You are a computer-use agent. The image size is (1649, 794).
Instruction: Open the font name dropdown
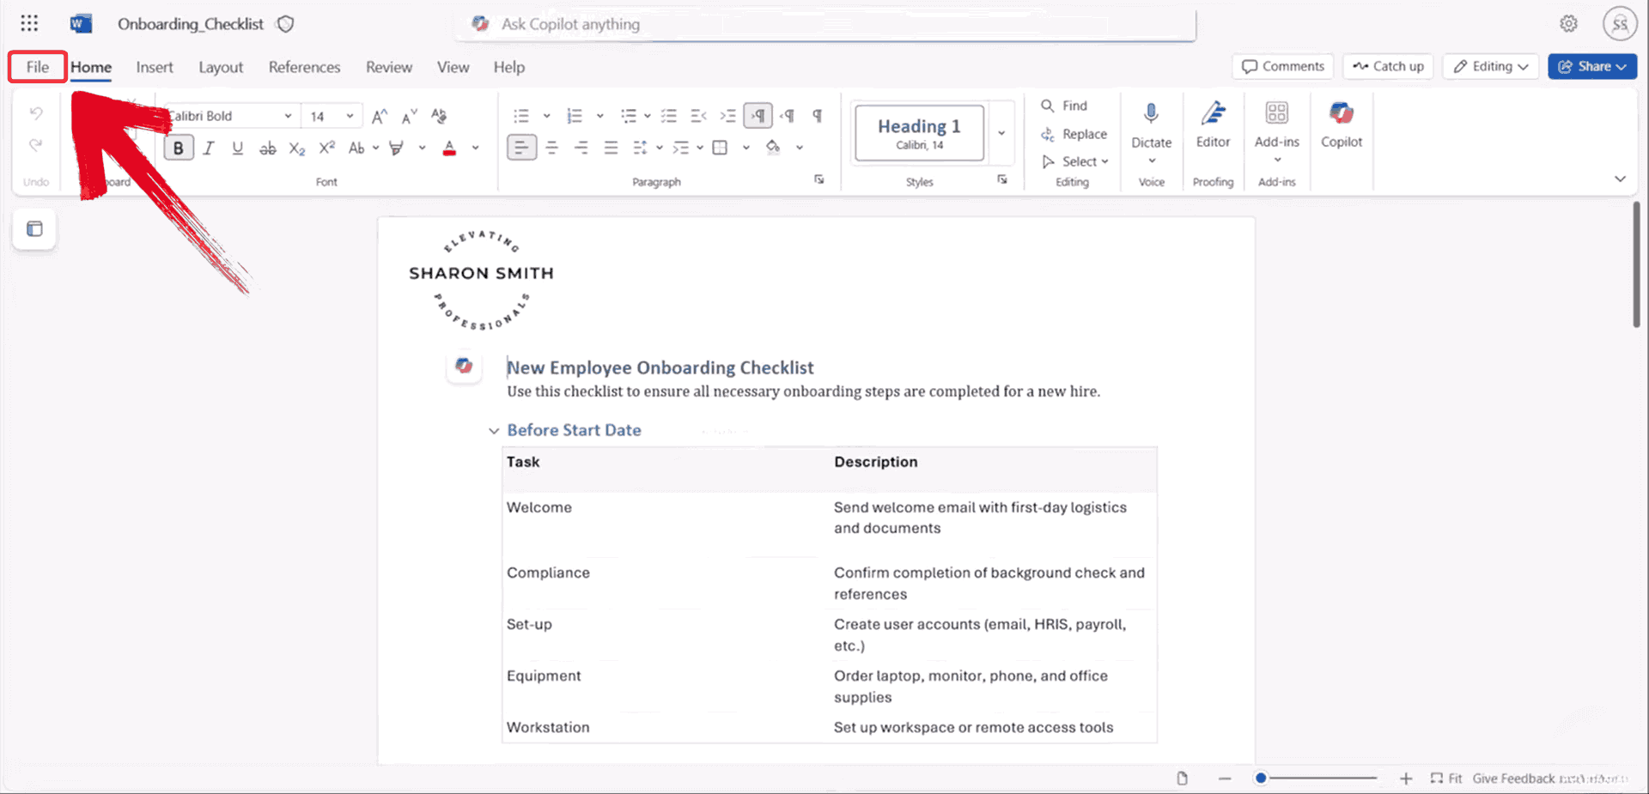click(288, 116)
